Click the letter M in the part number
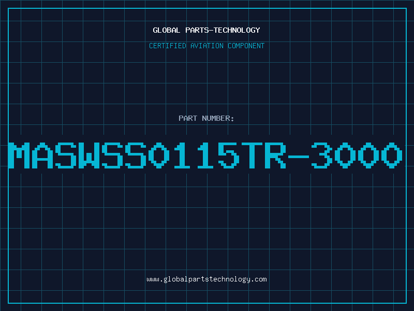 [19, 155]
